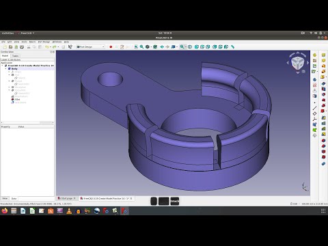This screenshot has height=246, width=328.
Task: Close the FreeCAD model document tab
Action: (131, 198)
